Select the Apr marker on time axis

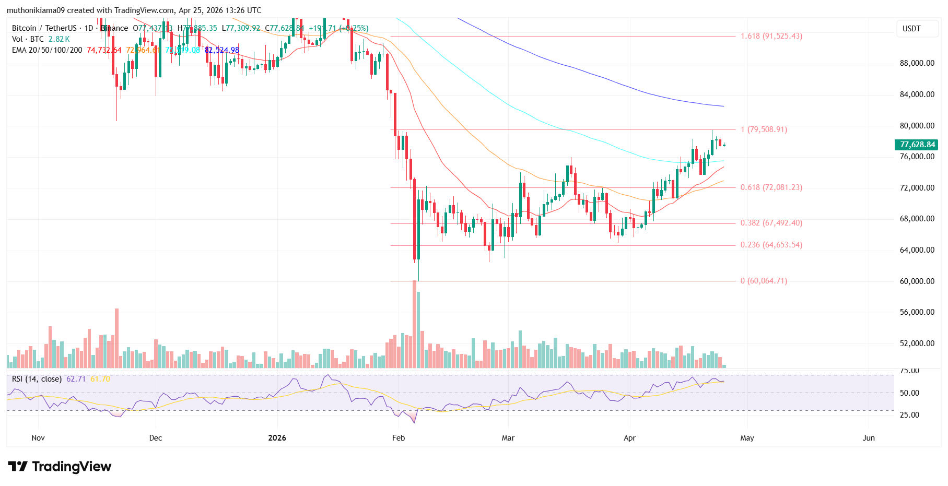629,438
